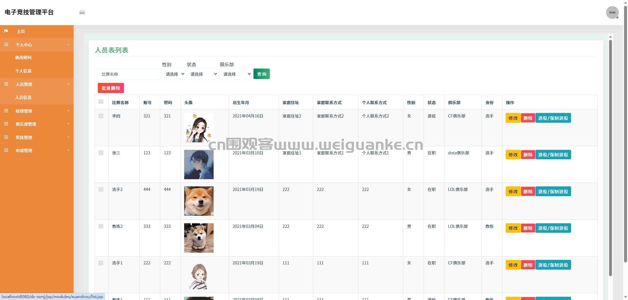Expand the 申请管理 menu arrow
Image resolution: width=628 pixels, height=300 pixels.
pyautogui.click(x=68, y=150)
